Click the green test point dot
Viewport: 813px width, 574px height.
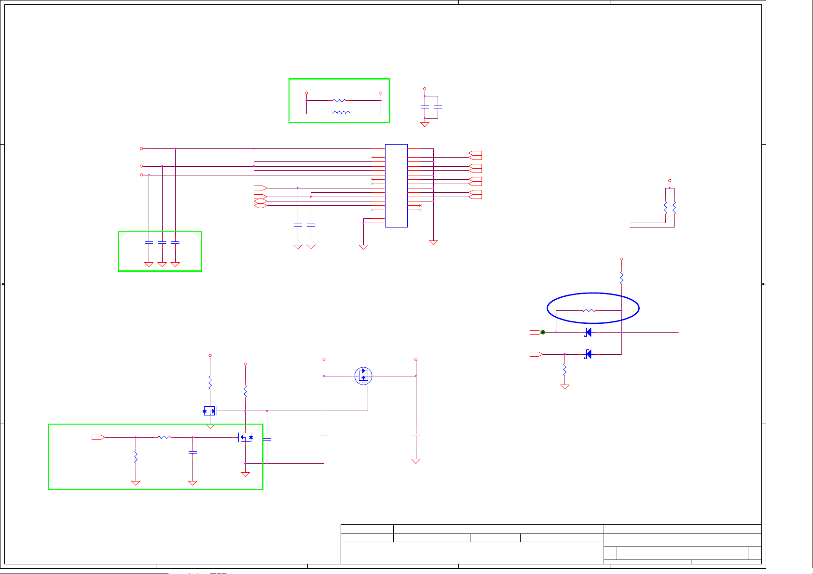click(x=543, y=332)
